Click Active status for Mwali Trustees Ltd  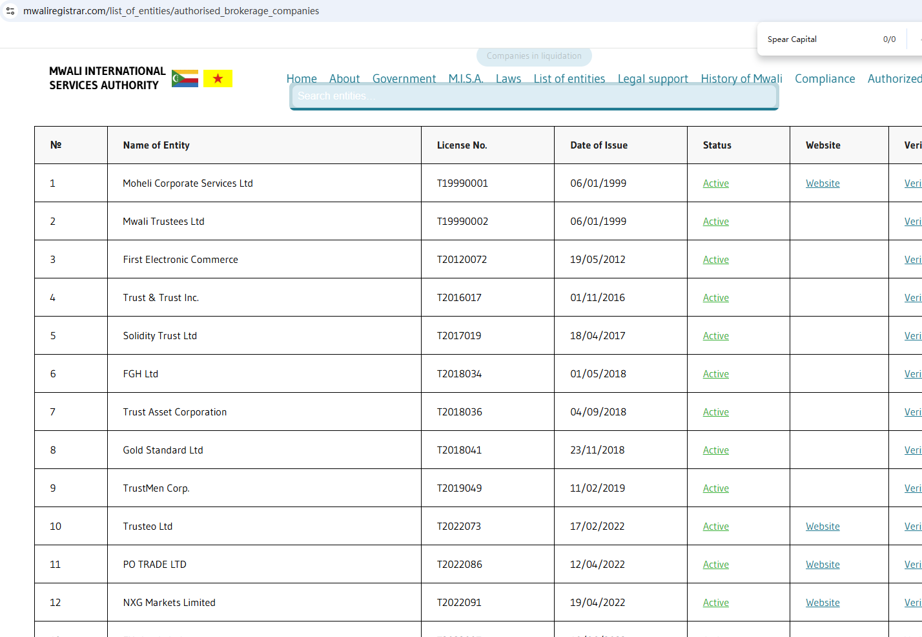click(715, 222)
